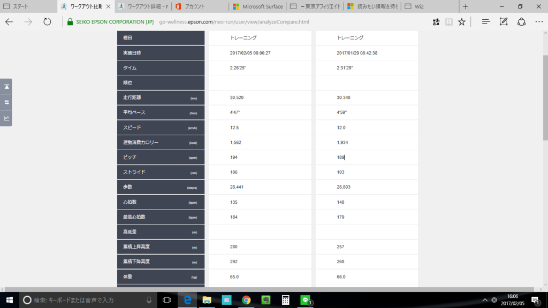Click the date 2017/02/05 08:00:27
This screenshot has height=308, width=548.
click(250, 53)
